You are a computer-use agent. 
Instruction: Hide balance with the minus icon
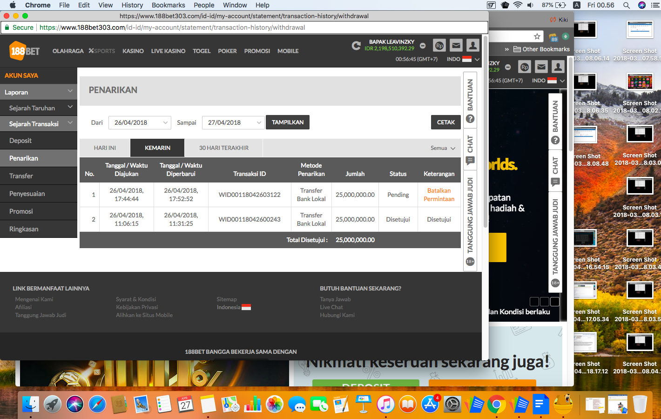(x=423, y=46)
